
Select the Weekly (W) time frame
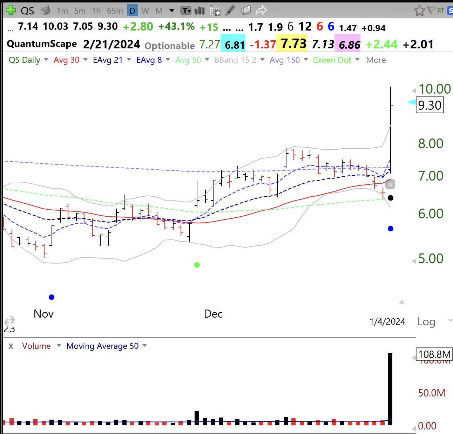145,11
